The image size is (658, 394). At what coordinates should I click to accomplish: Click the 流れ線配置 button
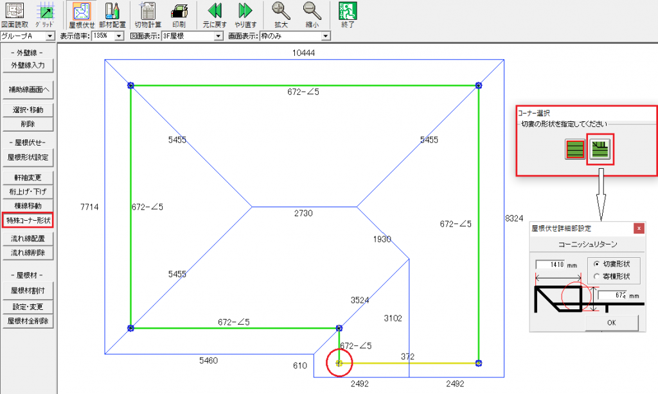pyautogui.click(x=28, y=239)
